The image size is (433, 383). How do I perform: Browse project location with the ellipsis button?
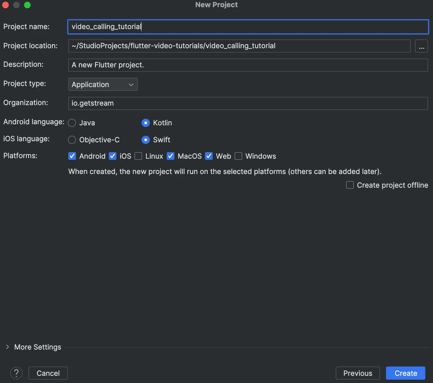[x=421, y=46]
